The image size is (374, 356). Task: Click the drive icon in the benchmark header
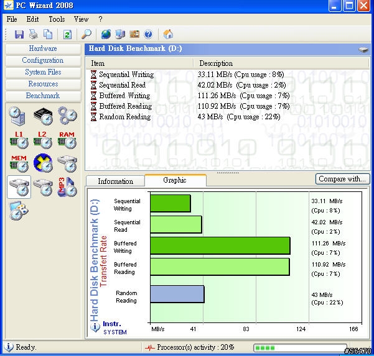coord(363,50)
